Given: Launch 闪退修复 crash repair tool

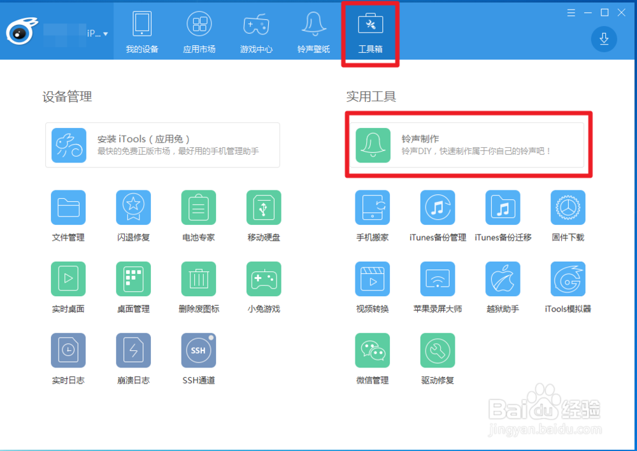Looking at the screenshot, I should tap(133, 208).
